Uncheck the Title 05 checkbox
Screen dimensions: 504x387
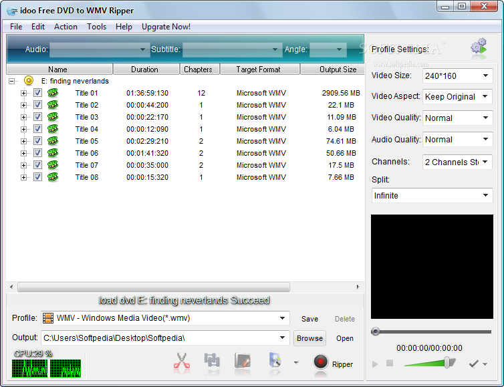tap(37, 141)
